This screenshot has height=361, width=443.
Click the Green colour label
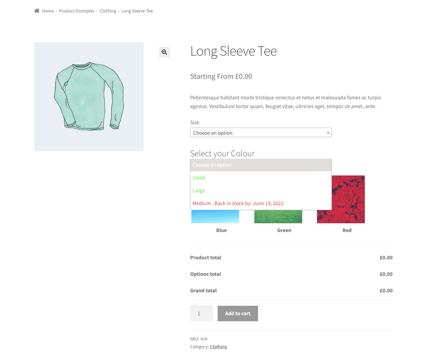click(x=284, y=230)
